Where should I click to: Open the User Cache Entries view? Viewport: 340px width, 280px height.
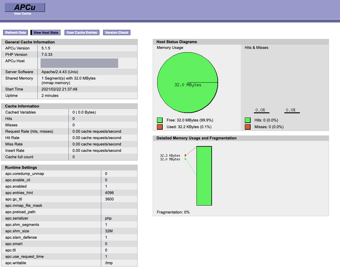point(82,32)
